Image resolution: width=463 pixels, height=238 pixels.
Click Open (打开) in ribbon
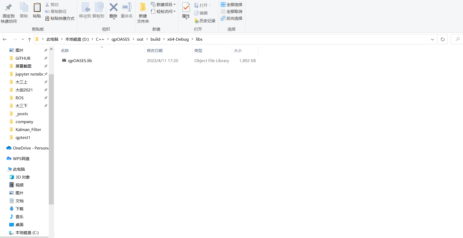pyautogui.click(x=202, y=5)
